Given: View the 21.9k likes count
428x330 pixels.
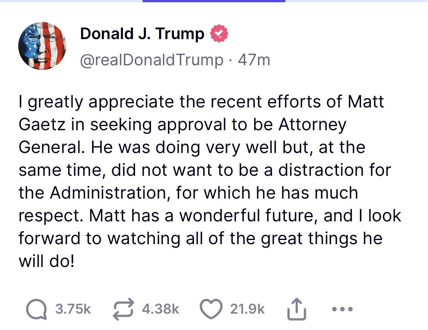Looking at the screenshot, I should coord(247,309).
